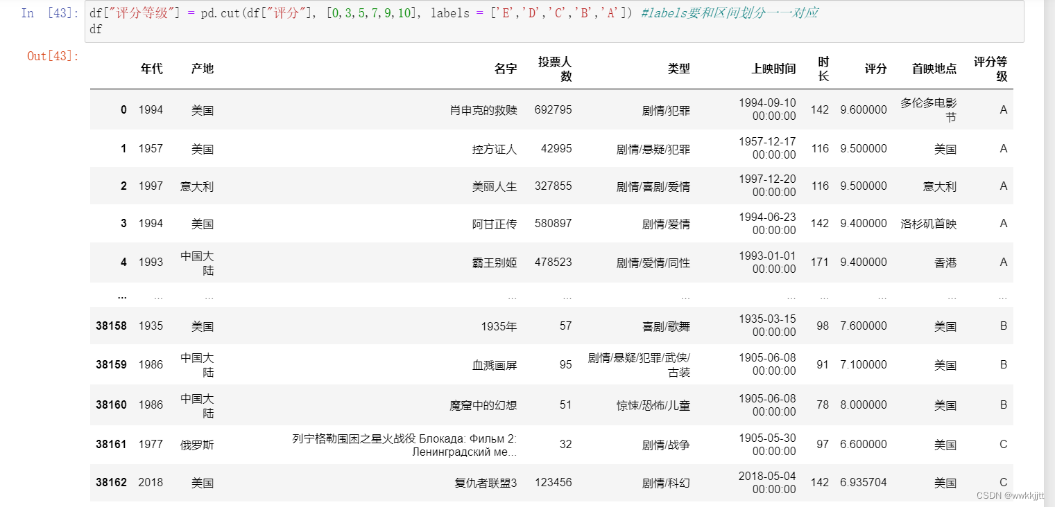1055x507 pixels.
Task: Select the 评分 column header
Action: click(x=875, y=69)
